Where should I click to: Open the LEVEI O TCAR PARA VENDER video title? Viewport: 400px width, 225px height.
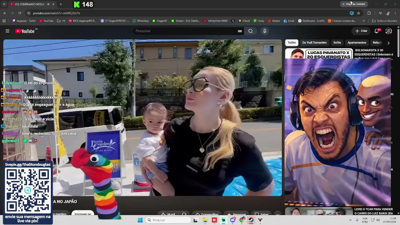[x=373, y=211]
